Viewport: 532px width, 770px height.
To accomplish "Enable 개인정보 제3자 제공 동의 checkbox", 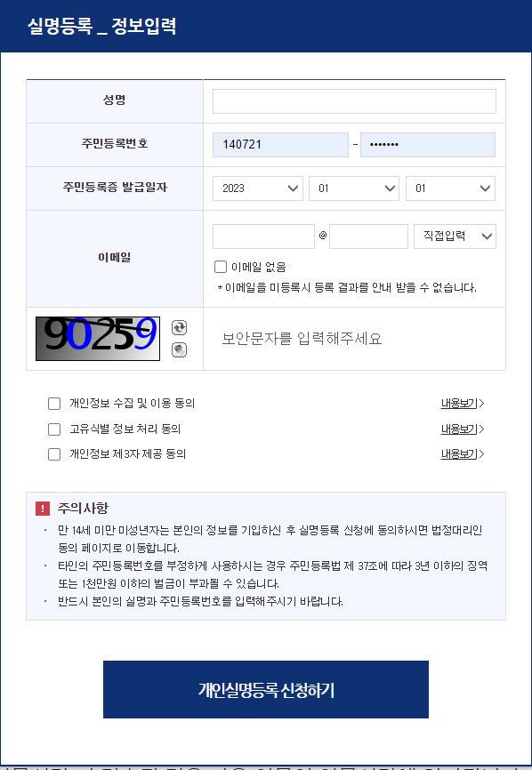I will point(54,454).
